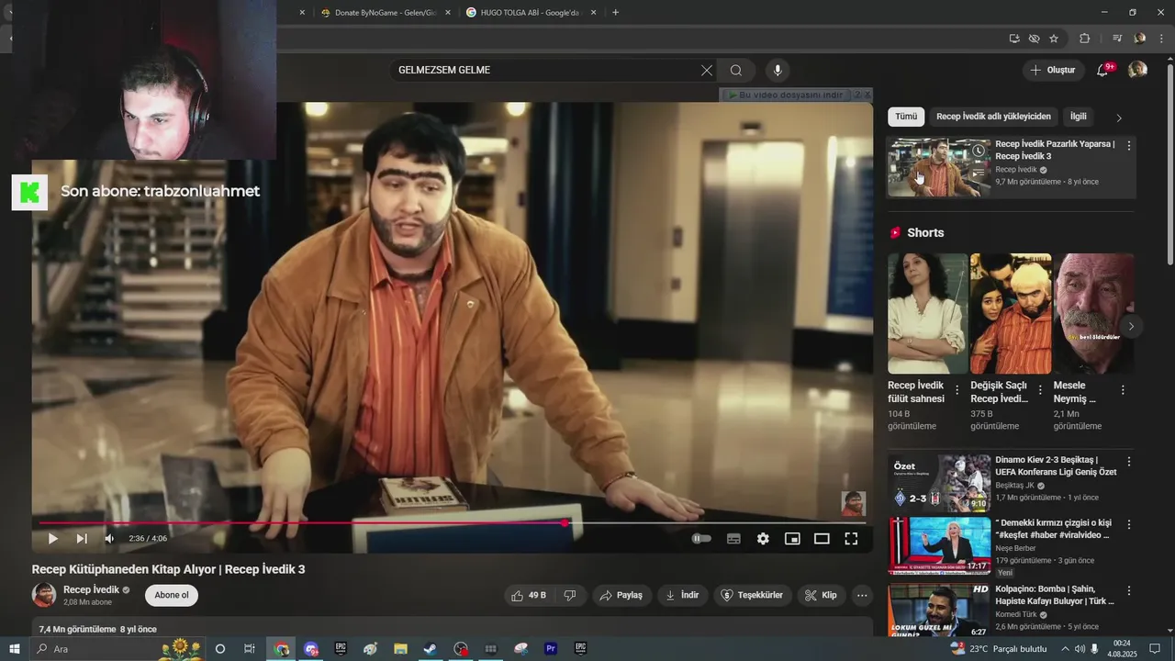Switch to the miniplayer
Image resolution: width=1175 pixels, height=661 pixels.
792,539
